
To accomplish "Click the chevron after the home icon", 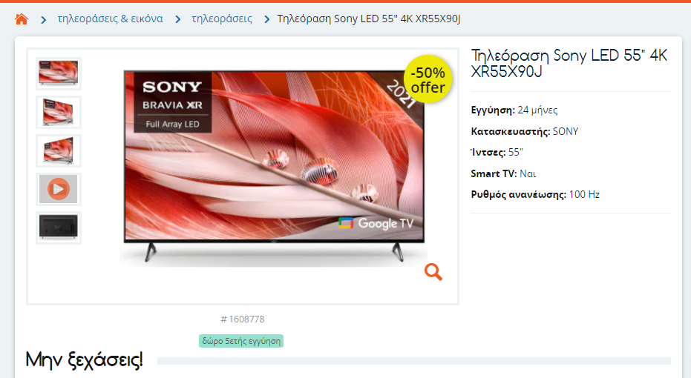I will click(44, 19).
